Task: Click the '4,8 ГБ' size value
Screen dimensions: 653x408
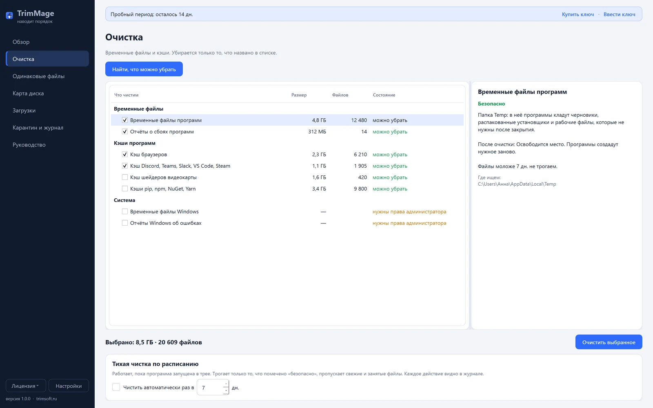Action: coord(319,120)
